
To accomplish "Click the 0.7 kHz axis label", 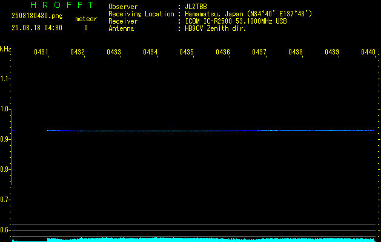I will [5, 200].
